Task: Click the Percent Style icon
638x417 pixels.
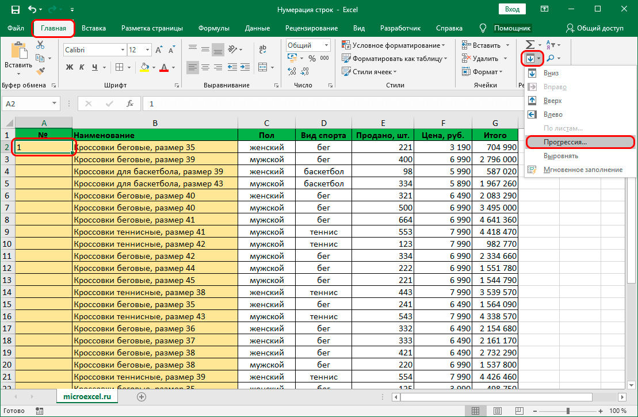Action: [311, 59]
